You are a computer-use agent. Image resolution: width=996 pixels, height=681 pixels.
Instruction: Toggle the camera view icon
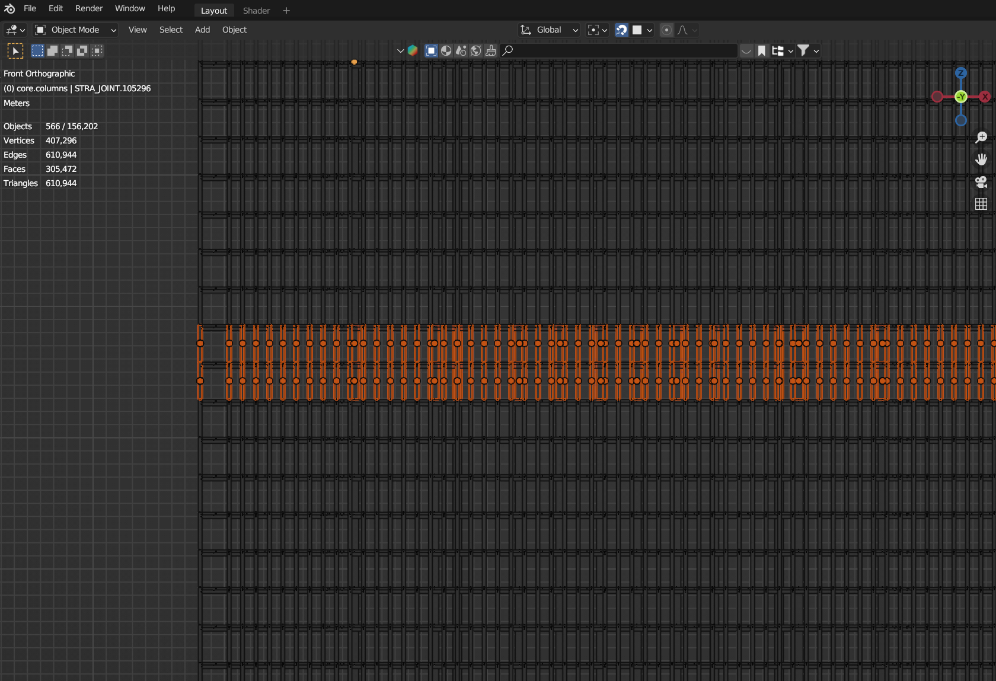[x=981, y=182]
